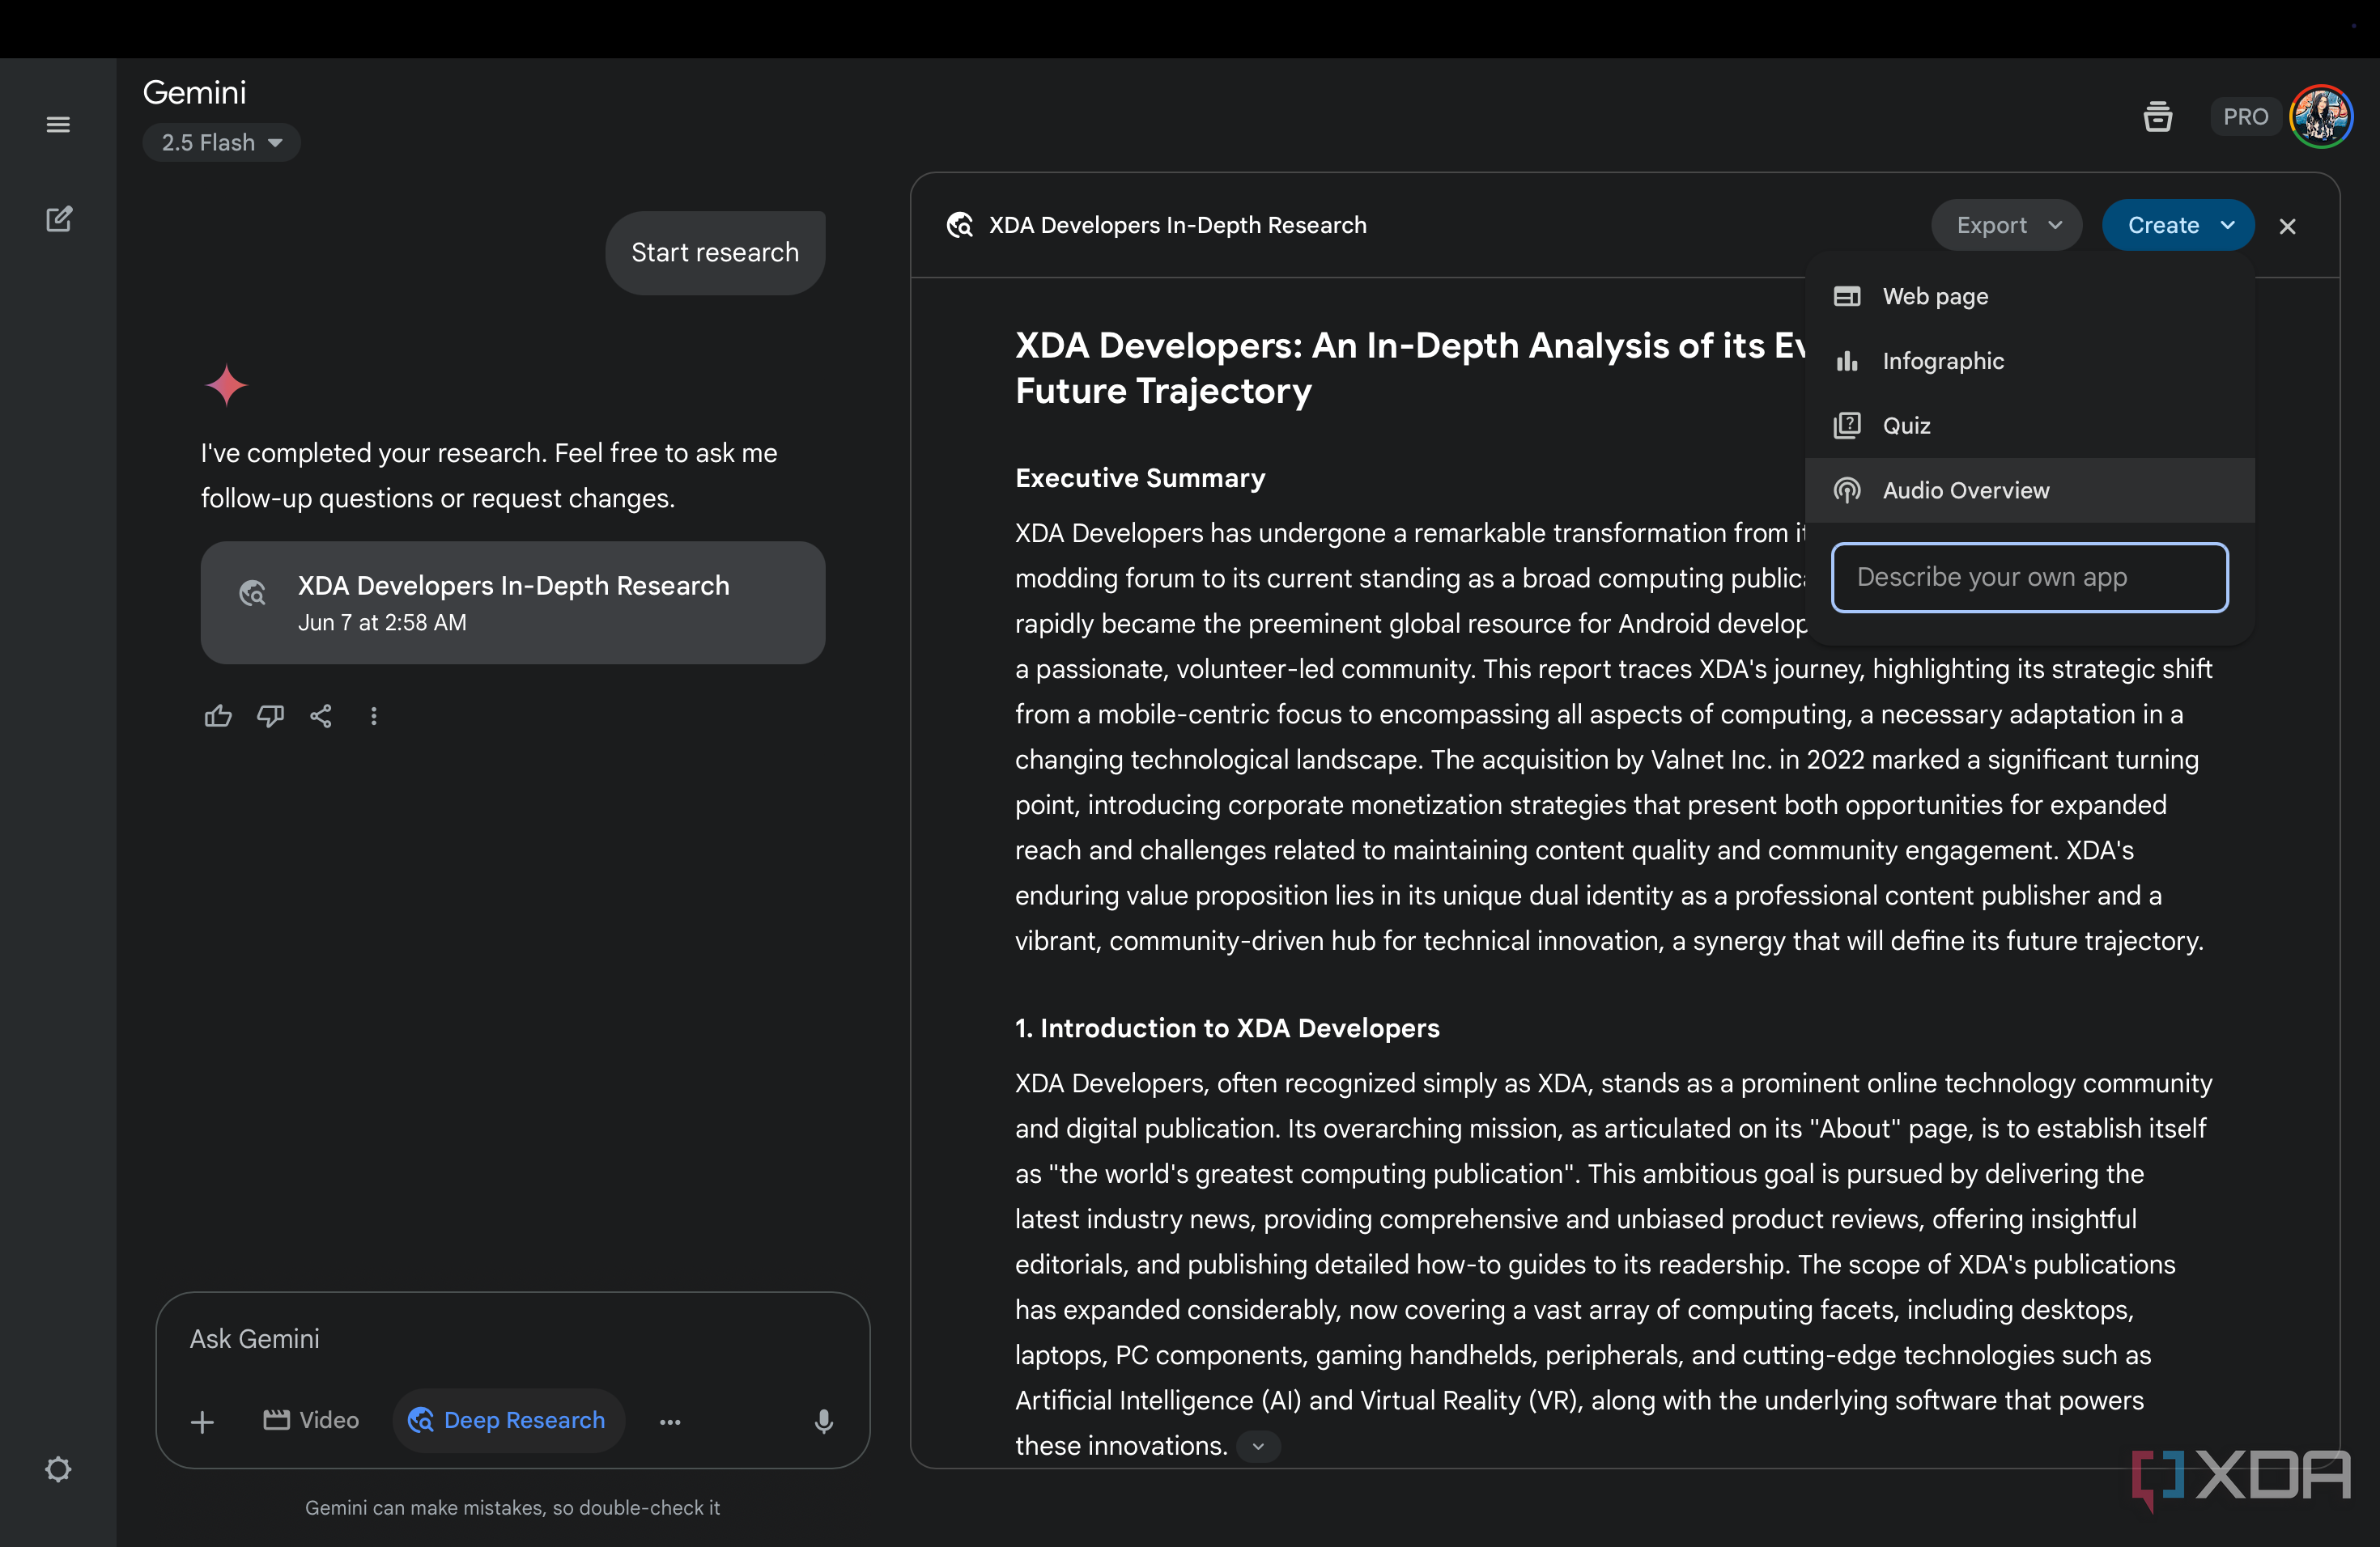Viewport: 2380px width, 1547px height.
Task: Expand the sources chevron after 'these innovations.'
Action: (x=1258, y=1446)
